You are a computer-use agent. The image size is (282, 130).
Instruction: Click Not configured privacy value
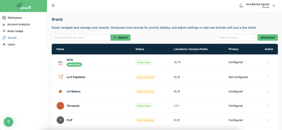point(238,77)
